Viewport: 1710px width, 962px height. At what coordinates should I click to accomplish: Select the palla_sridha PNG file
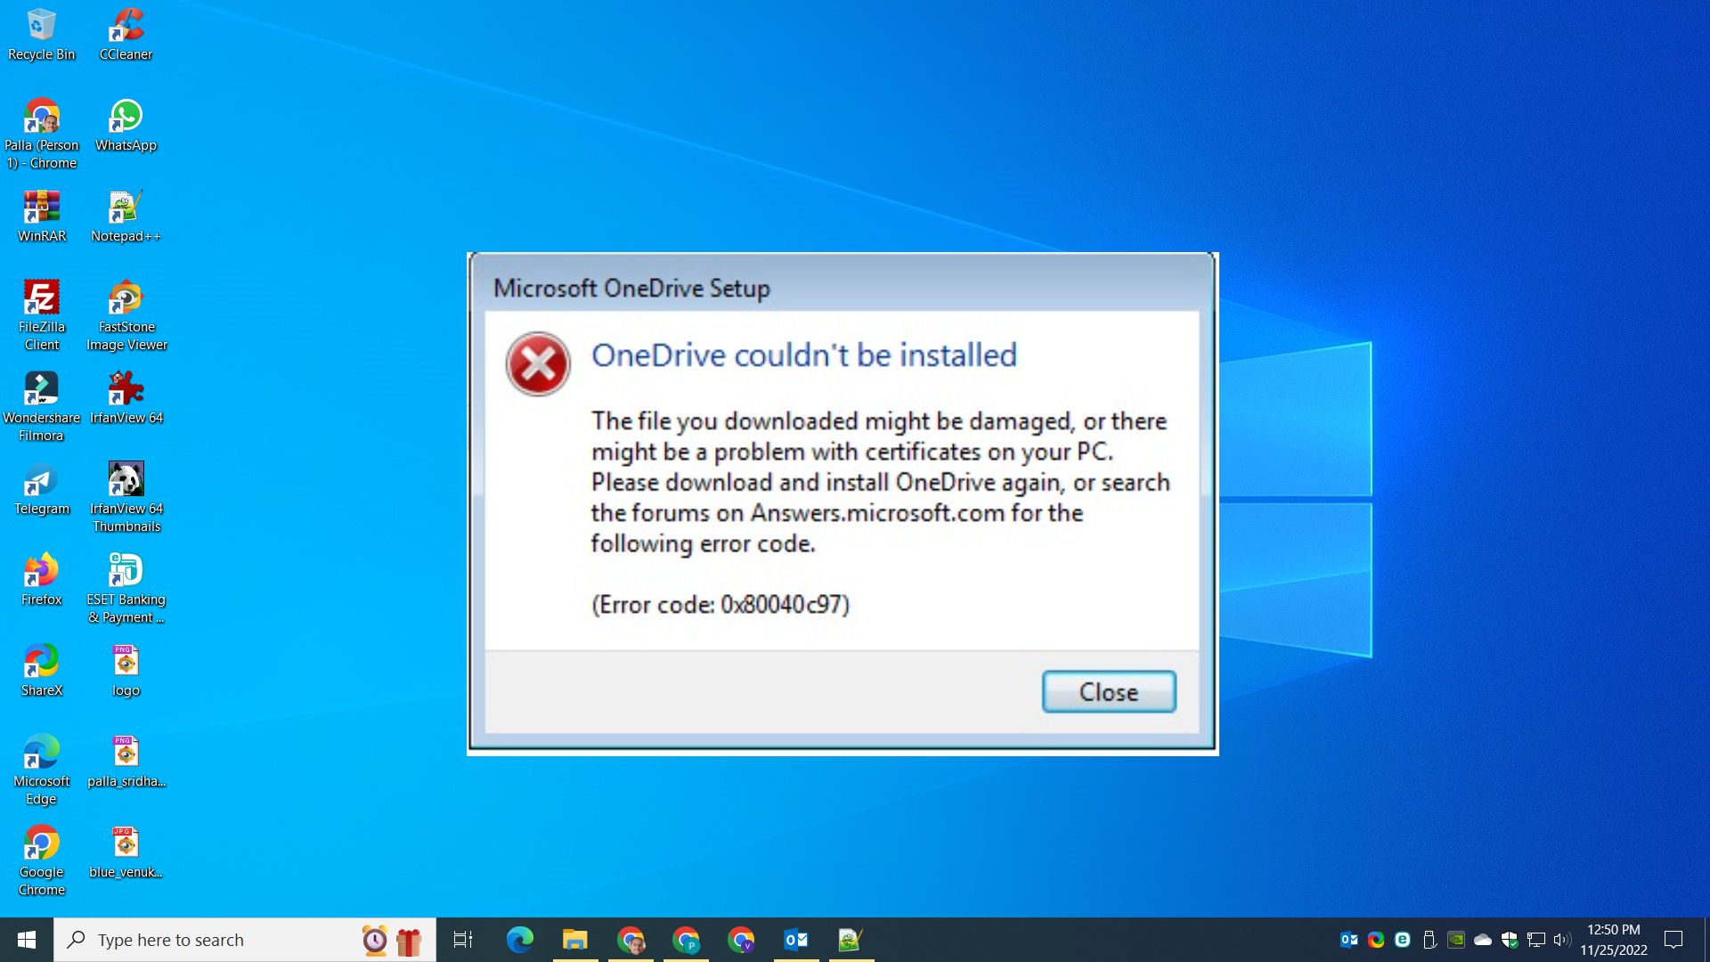pos(126,762)
